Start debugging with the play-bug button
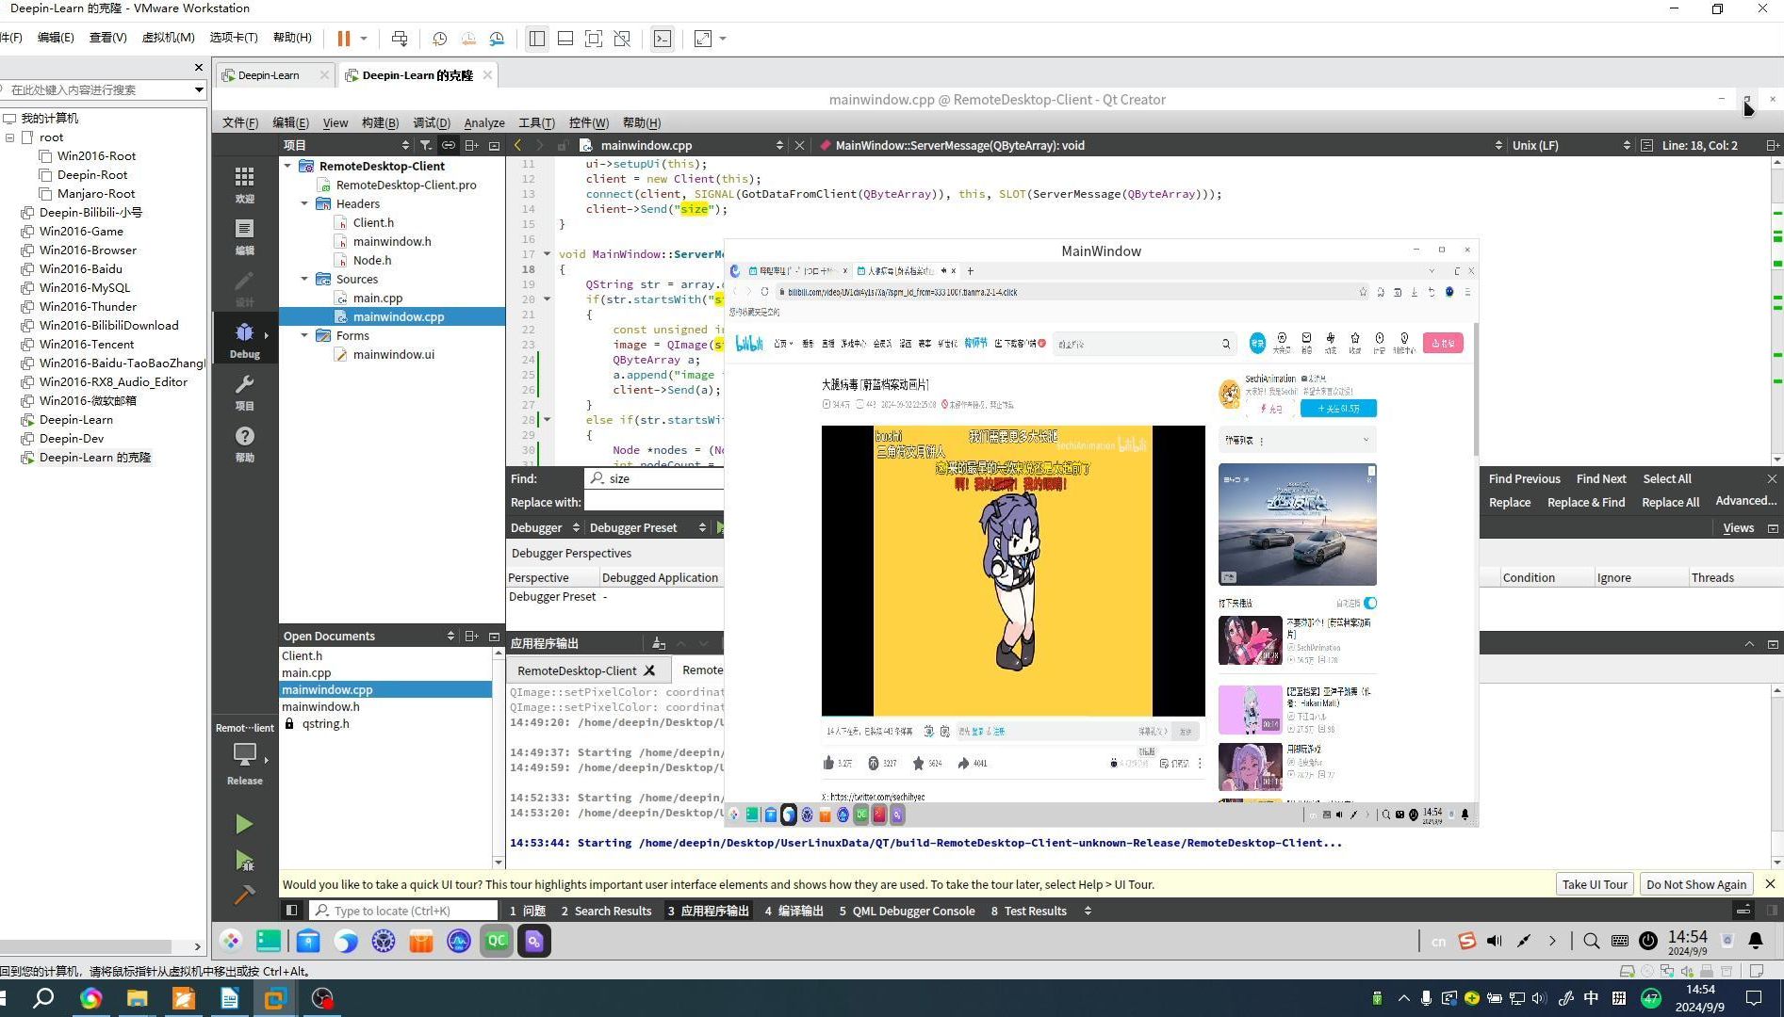 pyautogui.click(x=244, y=860)
